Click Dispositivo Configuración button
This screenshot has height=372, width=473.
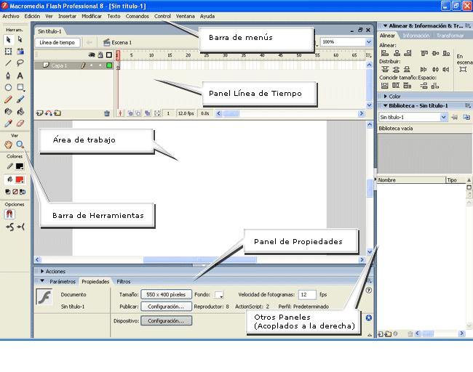166,321
